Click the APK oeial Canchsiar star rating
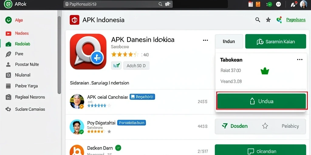 [99, 106]
